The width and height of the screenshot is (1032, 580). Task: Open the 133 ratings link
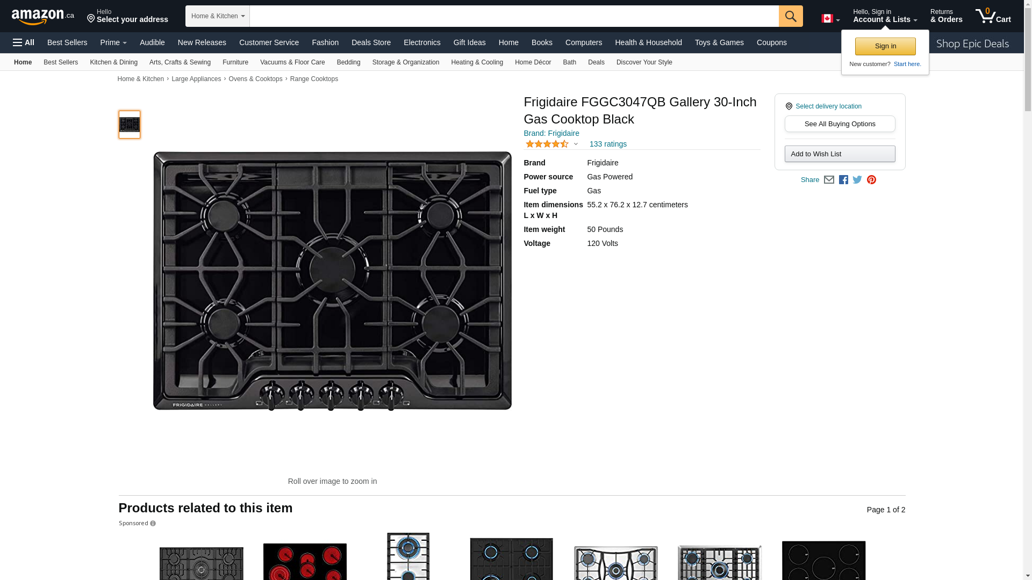(x=608, y=144)
